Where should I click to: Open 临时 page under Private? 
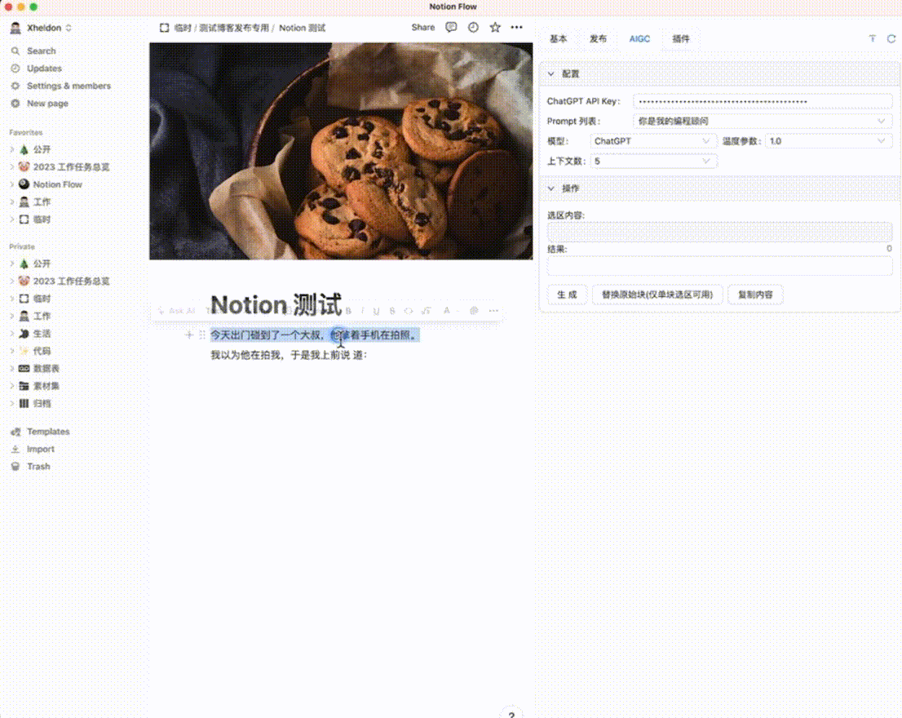[42, 299]
